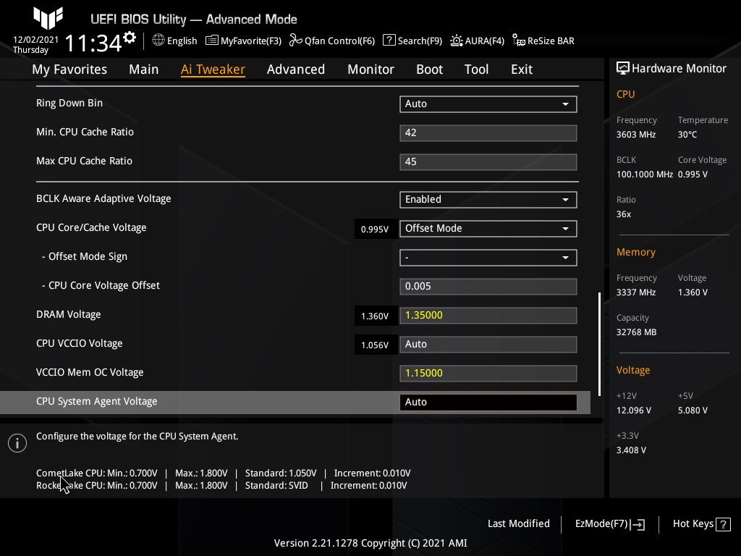Switch to EzMode(F7)

609,524
